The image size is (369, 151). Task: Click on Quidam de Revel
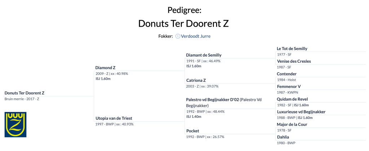[293, 99]
